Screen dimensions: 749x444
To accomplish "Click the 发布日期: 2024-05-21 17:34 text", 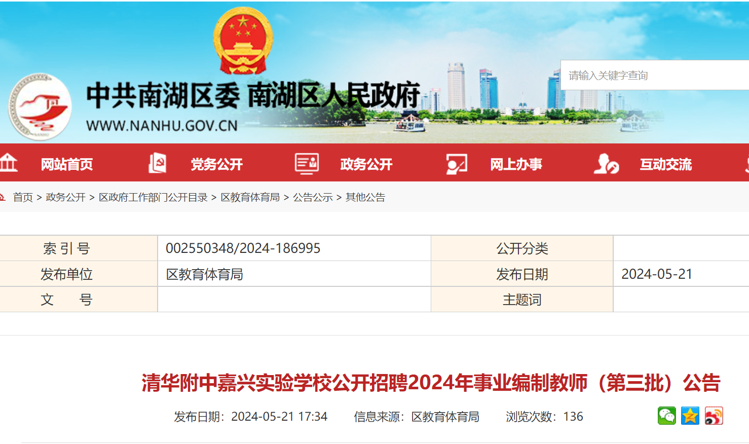I will [251, 417].
